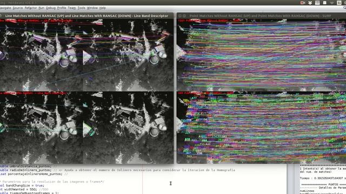Image resolution: width=346 pixels, height=194 pixels.
Task: Click the SURF point matches window title bar
Action: 261,16
